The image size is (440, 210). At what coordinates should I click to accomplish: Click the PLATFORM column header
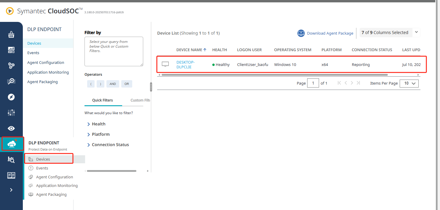[331, 50]
